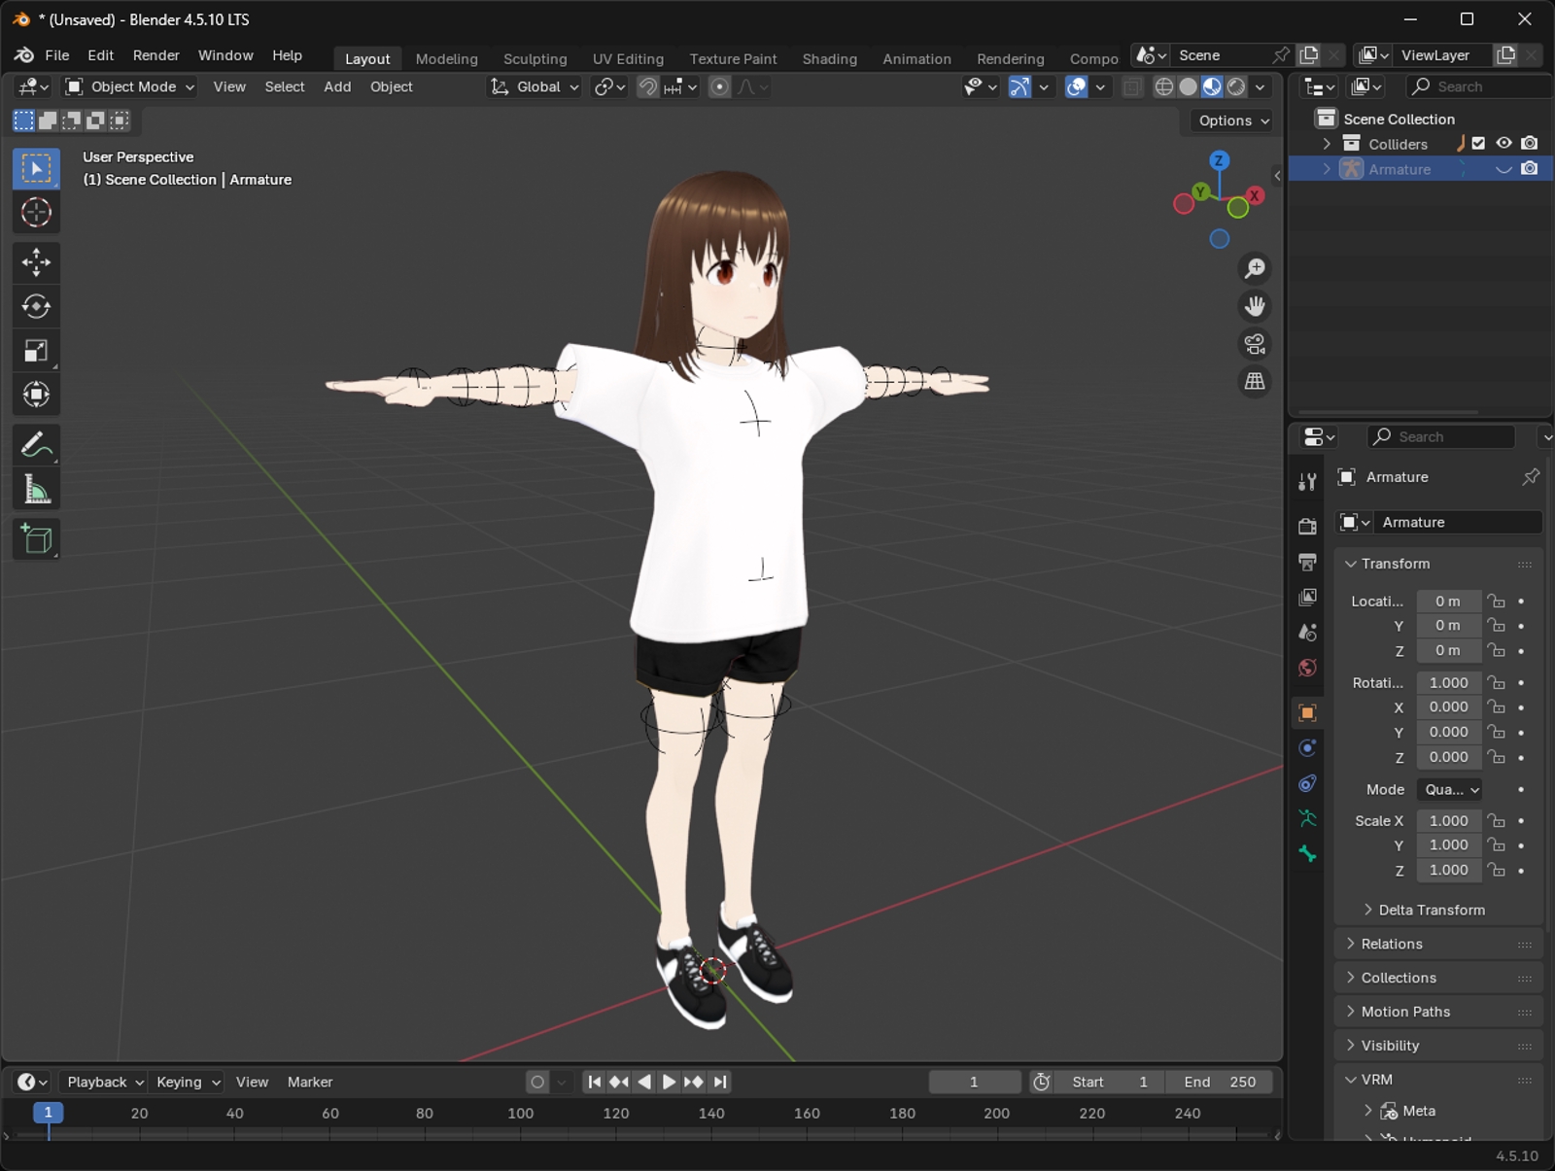Toggle Colliders collection exclude checkbox
1555x1171 pixels.
[x=1478, y=144]
